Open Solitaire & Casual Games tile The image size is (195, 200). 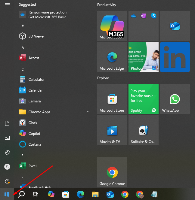[x=143, y=130]
